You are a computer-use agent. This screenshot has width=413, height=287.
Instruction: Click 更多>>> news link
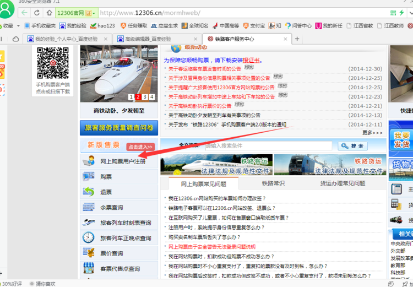372,133
